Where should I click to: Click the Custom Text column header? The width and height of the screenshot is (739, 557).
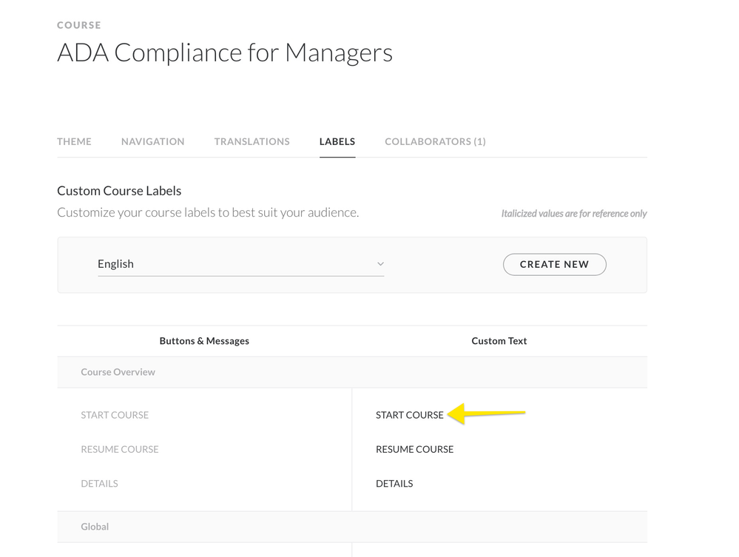click(x=499, y=341)
